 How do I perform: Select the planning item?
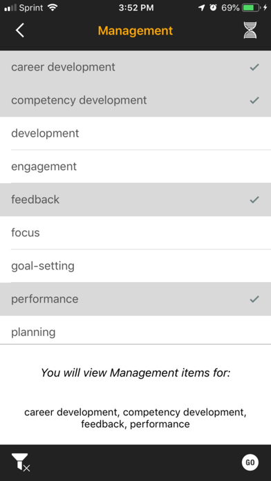(x=135, y=330)
